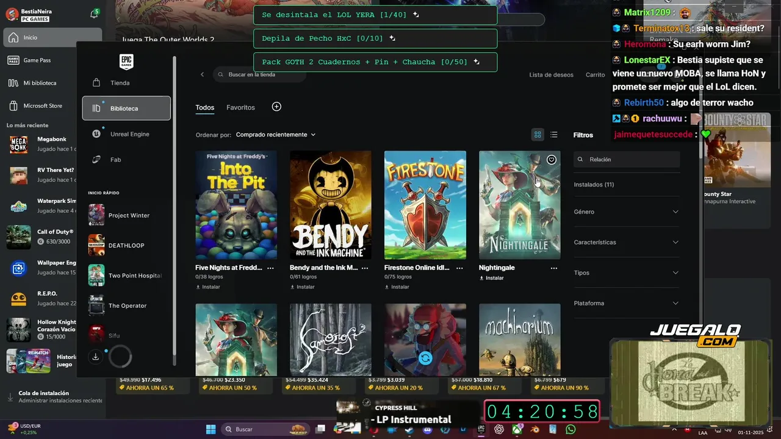
Task: Open the Carrito link
Action: pos(595,75)
